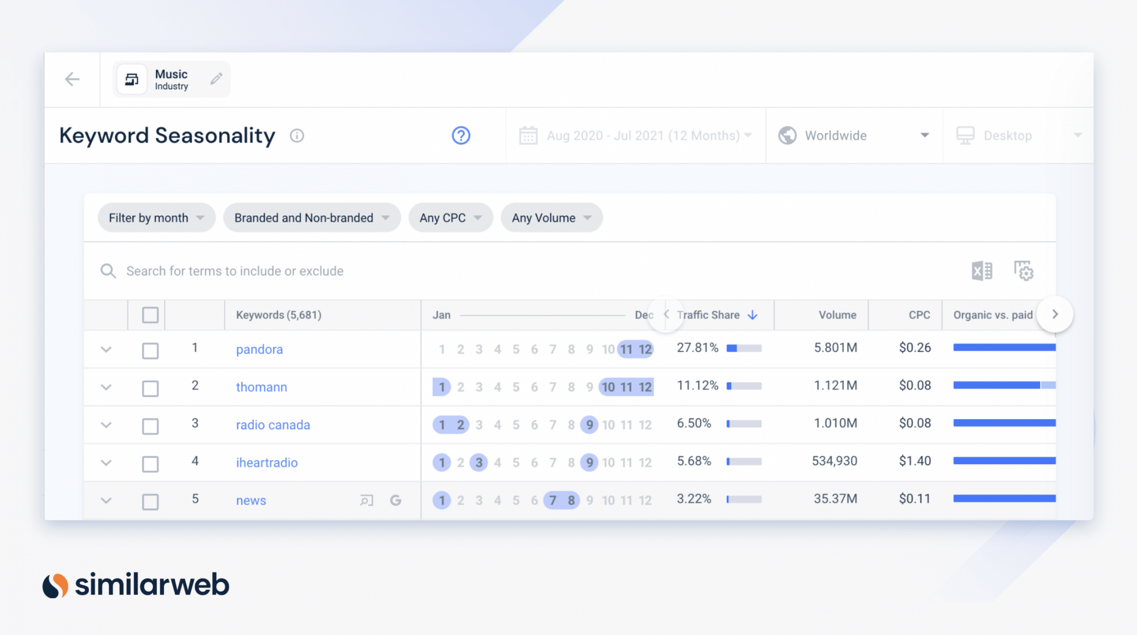Click the Google search icon in news row
The height and width of the screenshot is (635, 1137).
pos(395,501)
